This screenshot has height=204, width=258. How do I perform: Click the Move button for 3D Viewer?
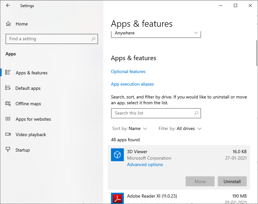click(200, 181)
